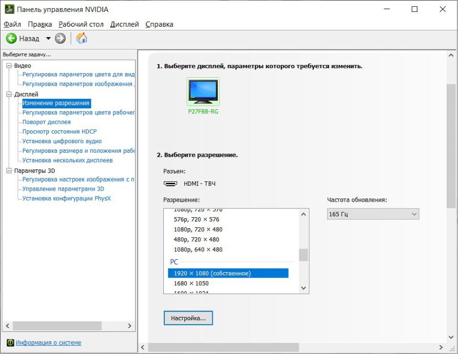Select resolution 1080p, 720 × 480

tap(198, 230)
